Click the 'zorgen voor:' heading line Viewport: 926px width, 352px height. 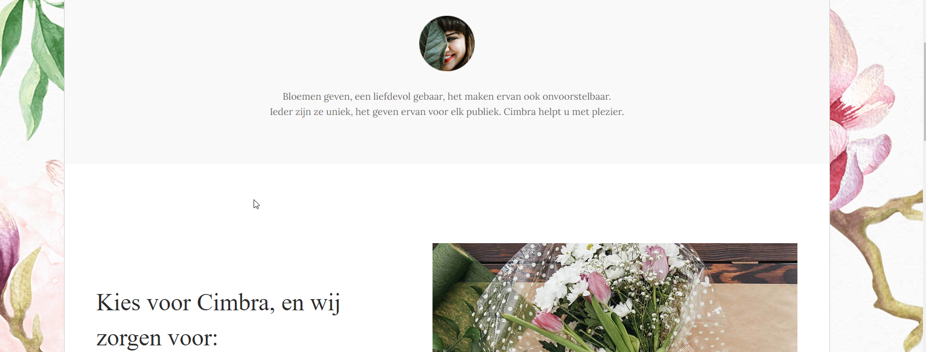point(157,337)
